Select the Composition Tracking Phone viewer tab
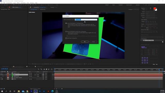 pos(39,7)
